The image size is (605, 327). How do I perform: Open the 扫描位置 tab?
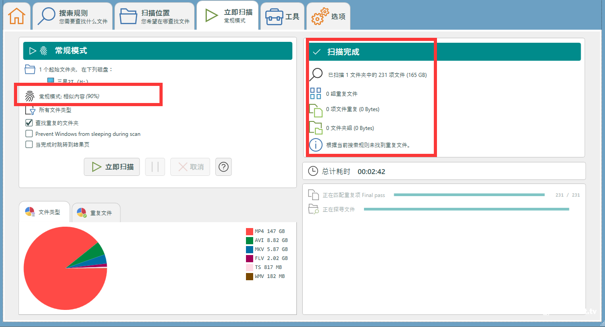point(155,16)
